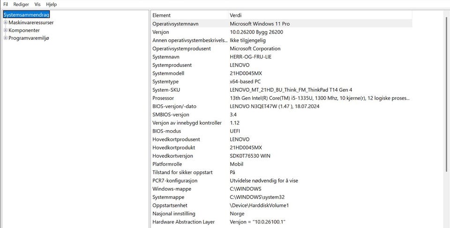Select the SMBIOS-versjon row

282,115
